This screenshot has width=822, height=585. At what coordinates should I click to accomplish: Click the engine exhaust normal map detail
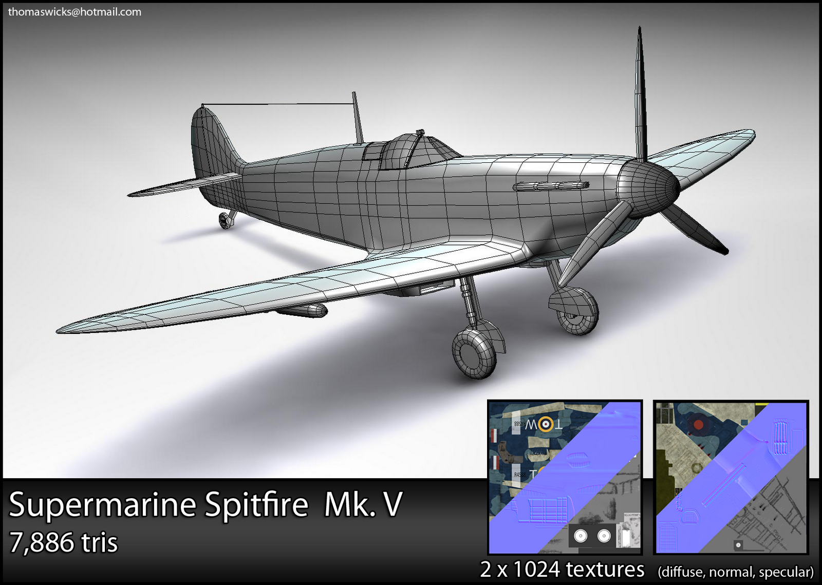coord(780,437)
